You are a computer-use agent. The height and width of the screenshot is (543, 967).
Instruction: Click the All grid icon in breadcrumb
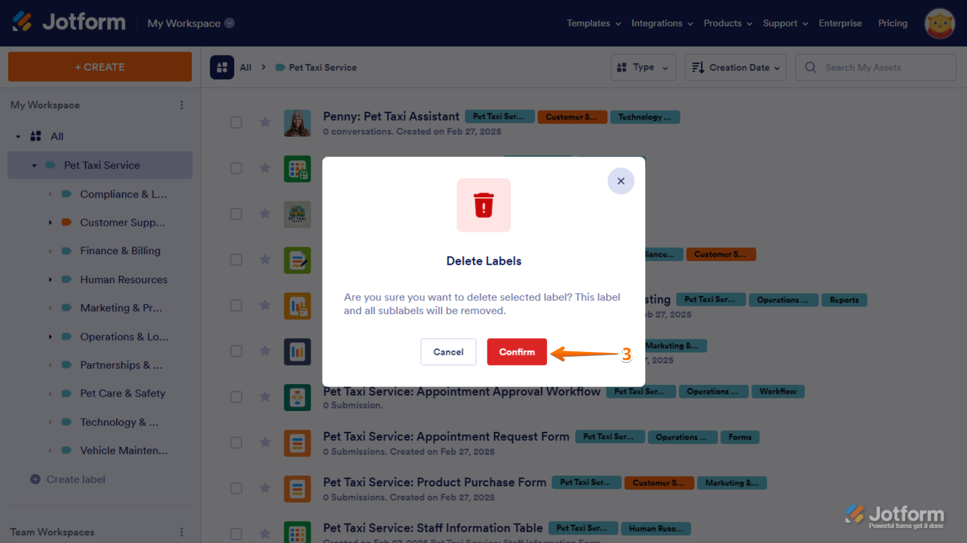[x=222, y=68]
